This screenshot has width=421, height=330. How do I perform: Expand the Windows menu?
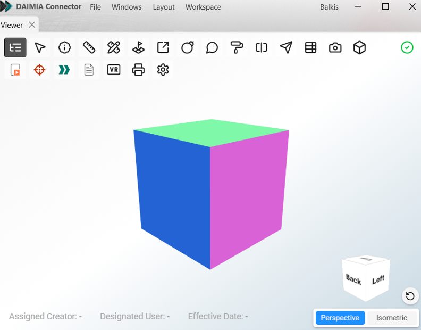[x=127, y=7]
